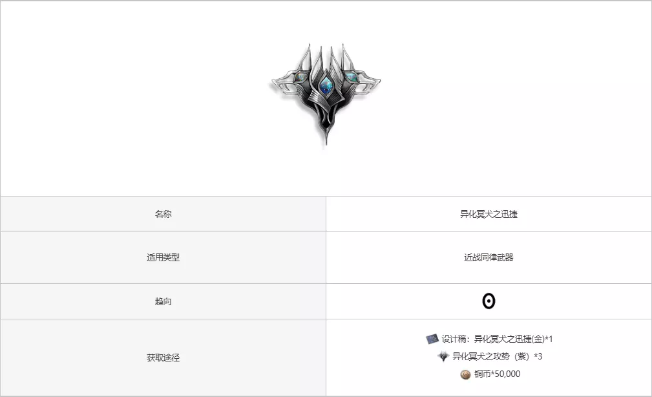652x397 pixels.
Task: Open the 设计稿：异化冥犬之迅捷(金)*1 link
Action: coord(497,339)
